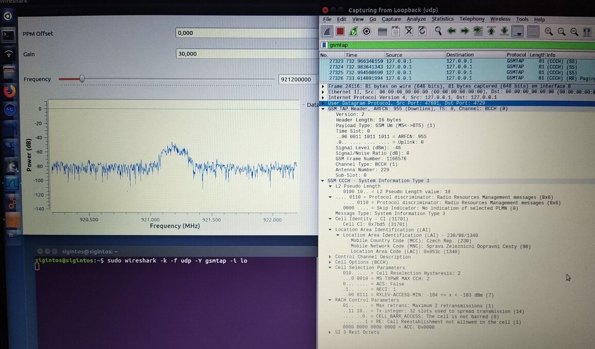Open the Analyze menu
Viewport: 595px width, 349px height.
coord(416,19)
